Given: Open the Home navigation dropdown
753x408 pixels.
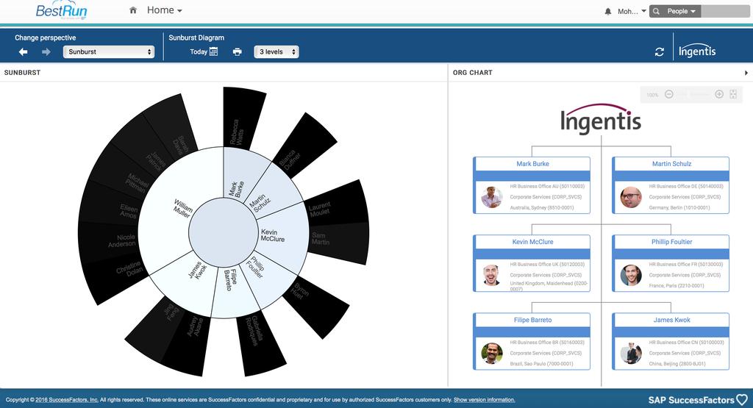Looking at the screenshot, I should [x=164, y=10].
